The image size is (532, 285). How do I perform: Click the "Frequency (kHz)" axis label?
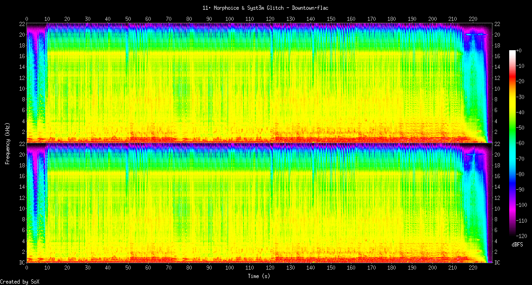(7, 143)
